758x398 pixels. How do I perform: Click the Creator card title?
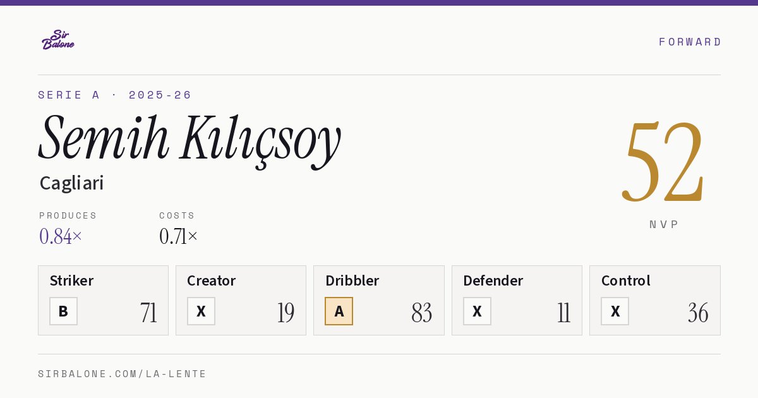pos(212,280)
